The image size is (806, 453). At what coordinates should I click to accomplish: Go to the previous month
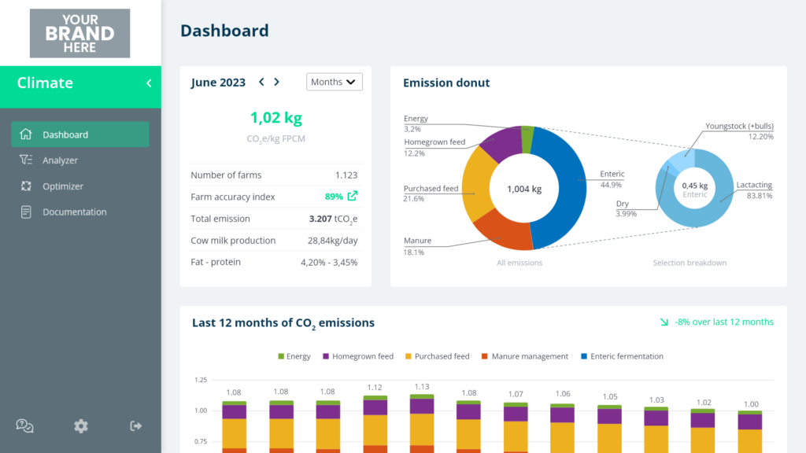click(x=261, y=82)
